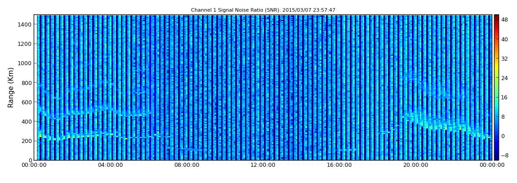This screenshot has width=517, height=183.
Task: Click the 200 y-axis tick label
Action: click(27, 141)
